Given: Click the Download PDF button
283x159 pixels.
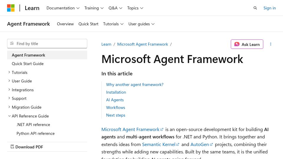Looking at the screenshot, I should click(27, 147).
